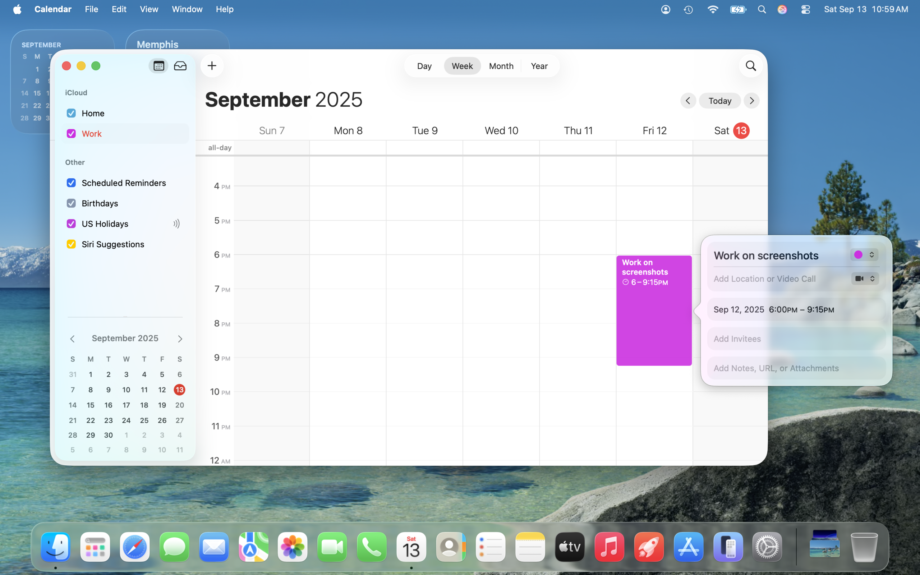Show next month in mini calendar
Viewport: 920px width, 575px height.
click(180, 339)
